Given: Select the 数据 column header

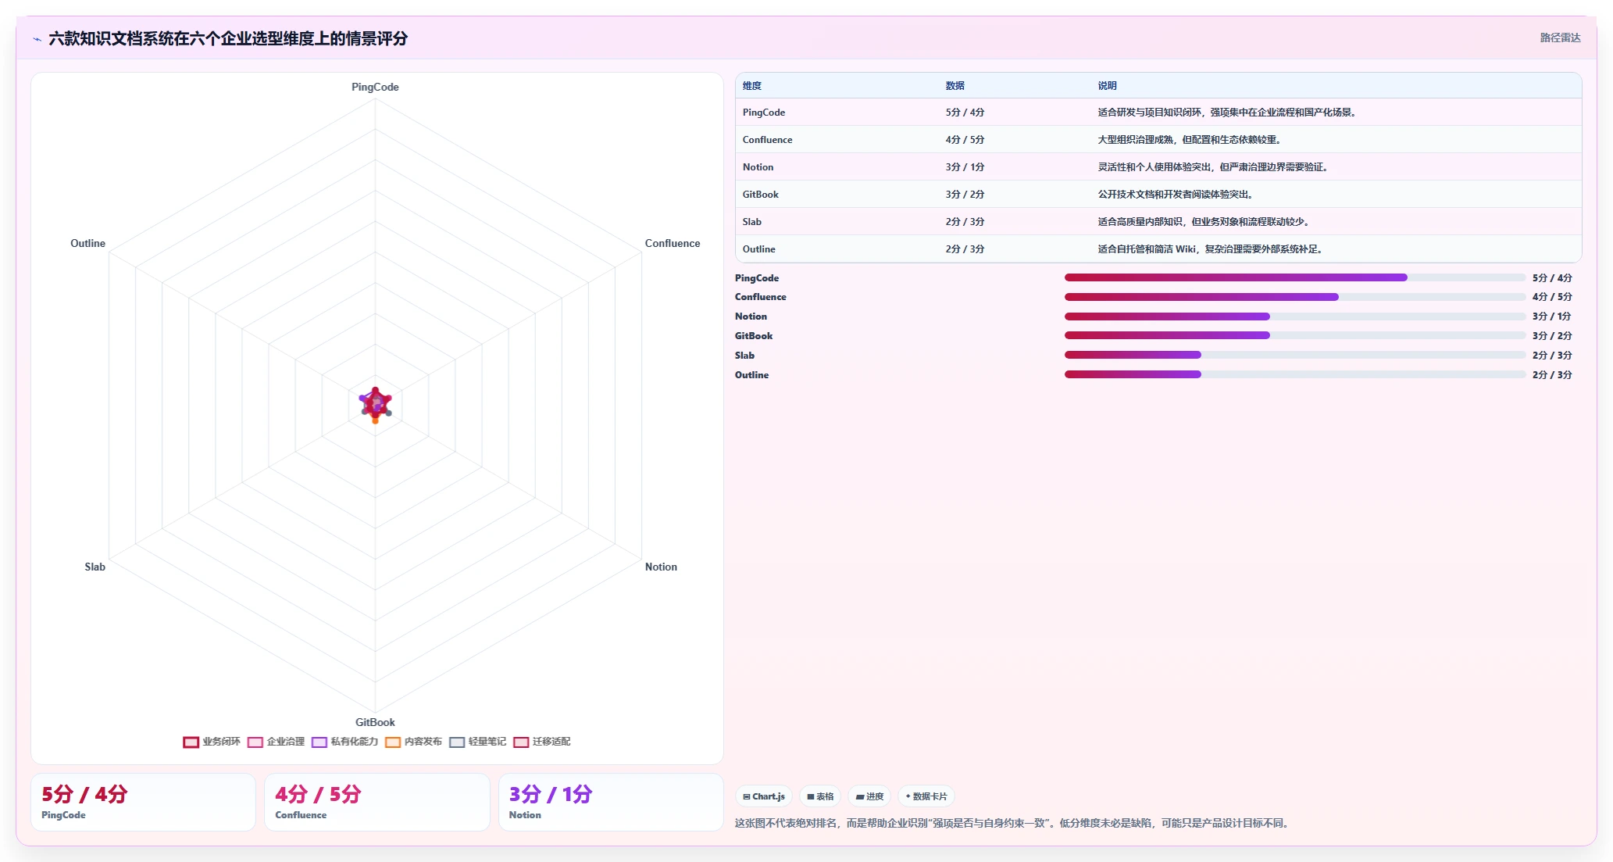Looking at the screenshot, I should 955,86.
